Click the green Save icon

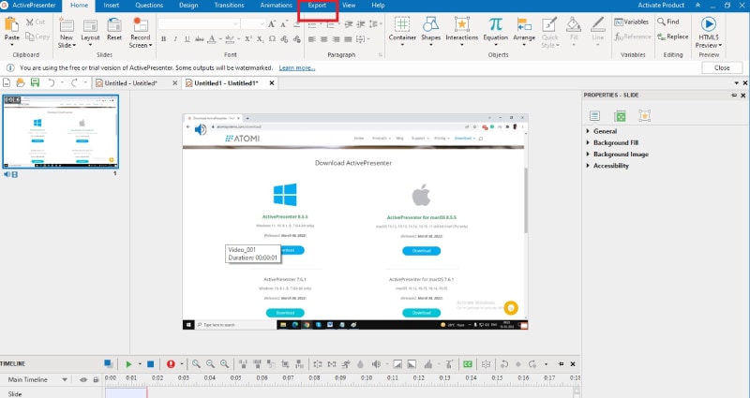tap(35, 82)
